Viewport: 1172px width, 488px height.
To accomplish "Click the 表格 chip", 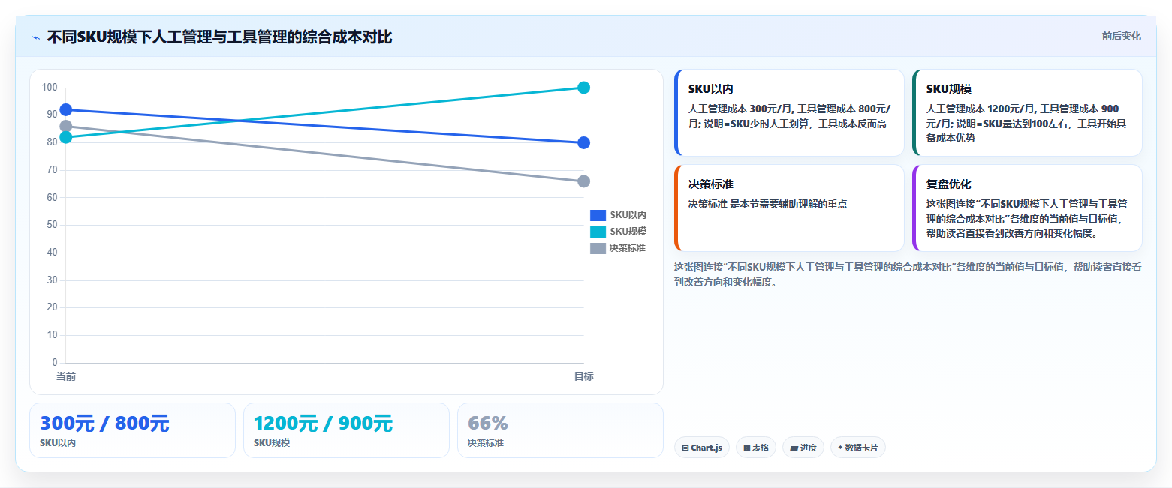I will (x=756, y=448).
